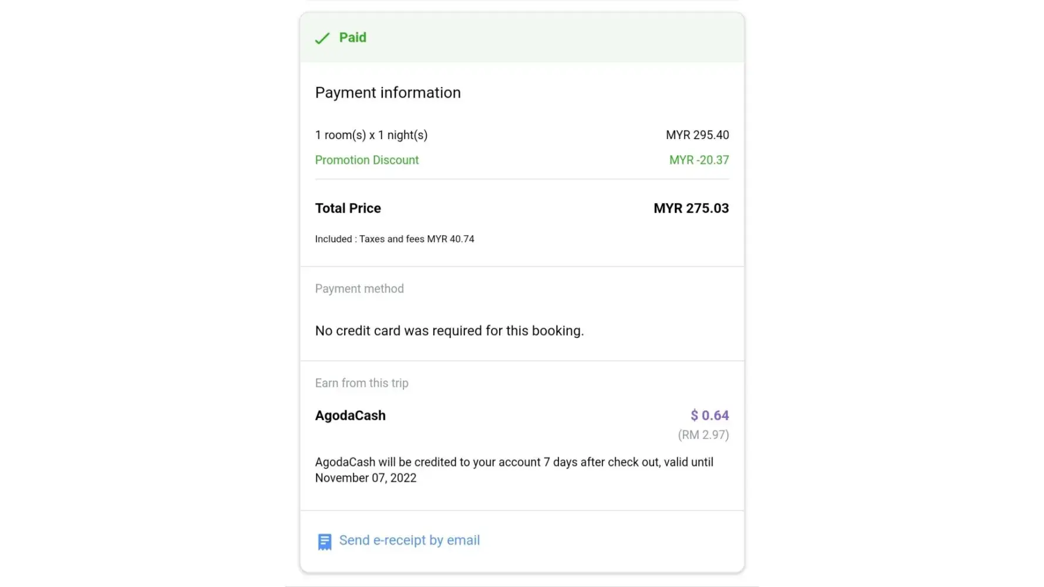Click the included taxes and fees note
Screen dimensions: 1044x587
394,239
